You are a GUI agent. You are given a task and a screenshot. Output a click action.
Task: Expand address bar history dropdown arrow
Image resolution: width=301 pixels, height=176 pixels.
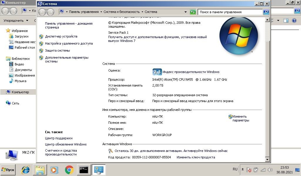(x=185, y=12)
